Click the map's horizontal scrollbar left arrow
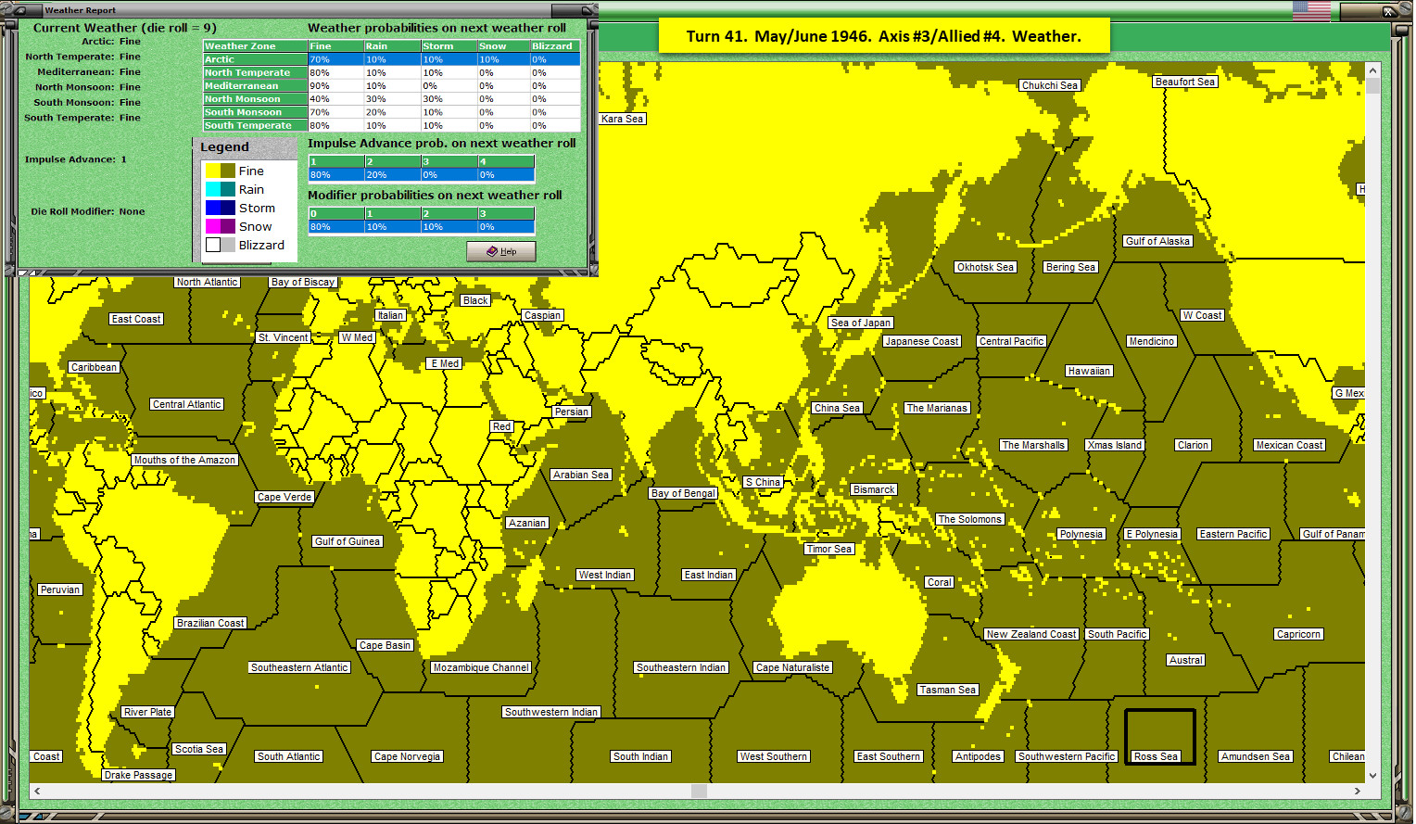Viewport: 1416px width, 824px height. pyautogui.click(x=37, y=792)
